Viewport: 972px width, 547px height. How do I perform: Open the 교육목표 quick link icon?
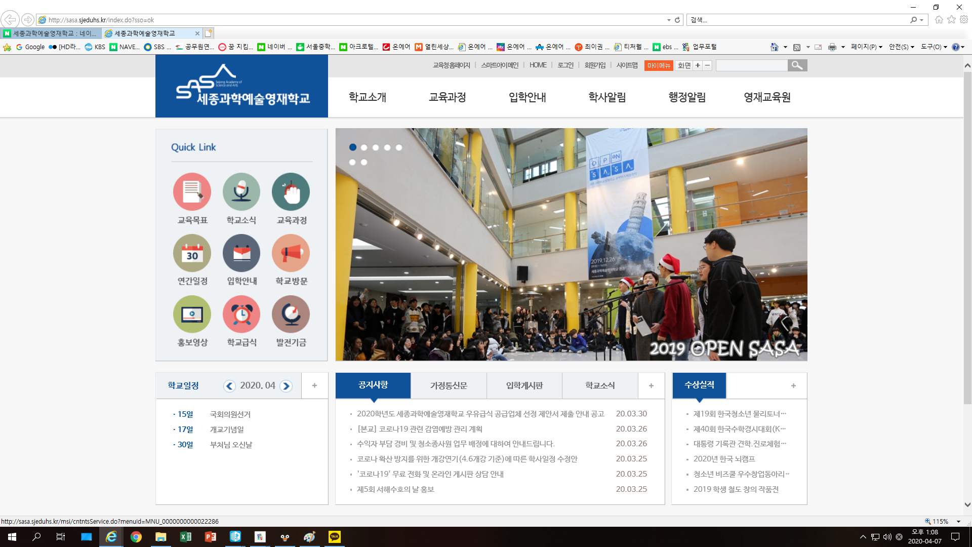pyautogui.click(x=192, y=192)
